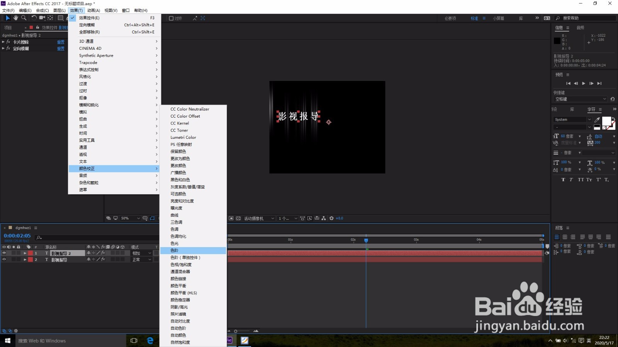
Task: Select the Zoom magnifier tool
Action: 24,18
